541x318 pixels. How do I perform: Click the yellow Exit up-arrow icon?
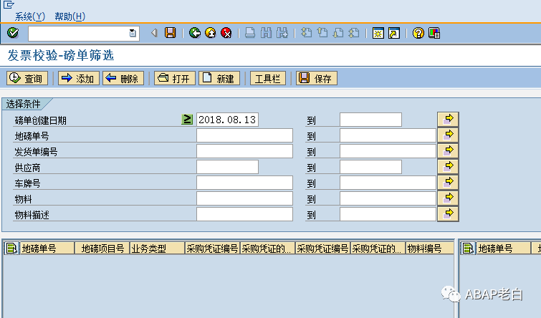tap(211, 33)
